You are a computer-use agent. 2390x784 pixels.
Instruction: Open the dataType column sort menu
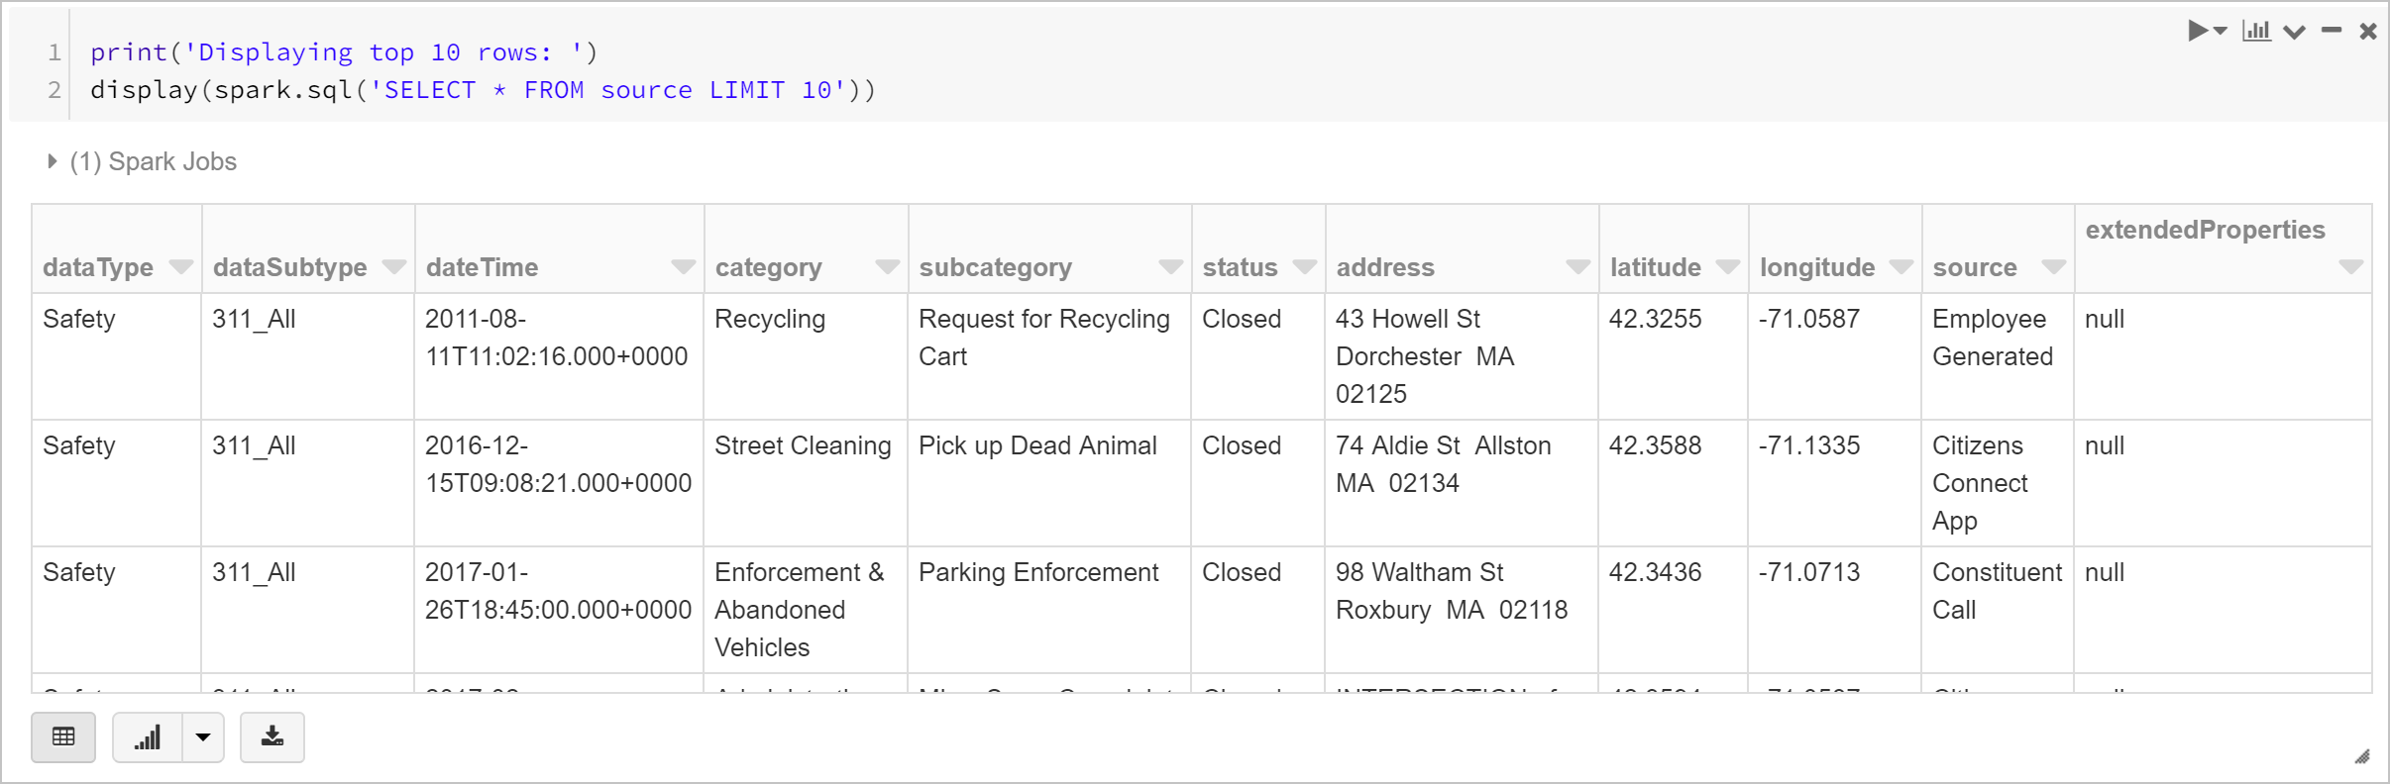(180, 266)
